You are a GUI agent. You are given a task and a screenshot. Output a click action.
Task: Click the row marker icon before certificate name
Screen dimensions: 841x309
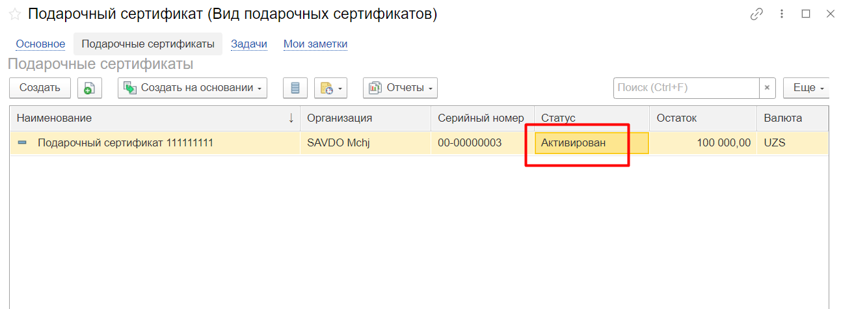22,143
